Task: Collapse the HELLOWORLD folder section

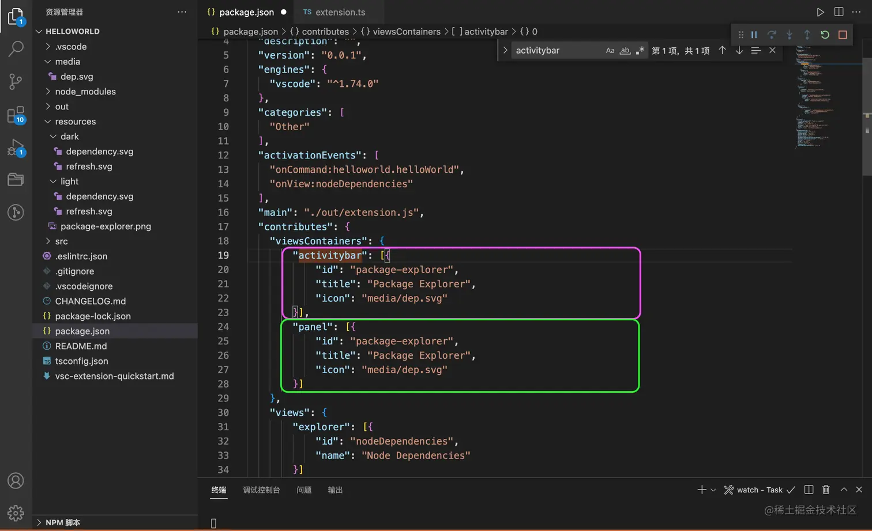Action: click(39, 31)
